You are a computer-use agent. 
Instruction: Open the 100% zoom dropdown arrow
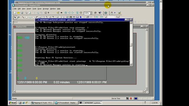pyautogui.click(x=91, y=13)
